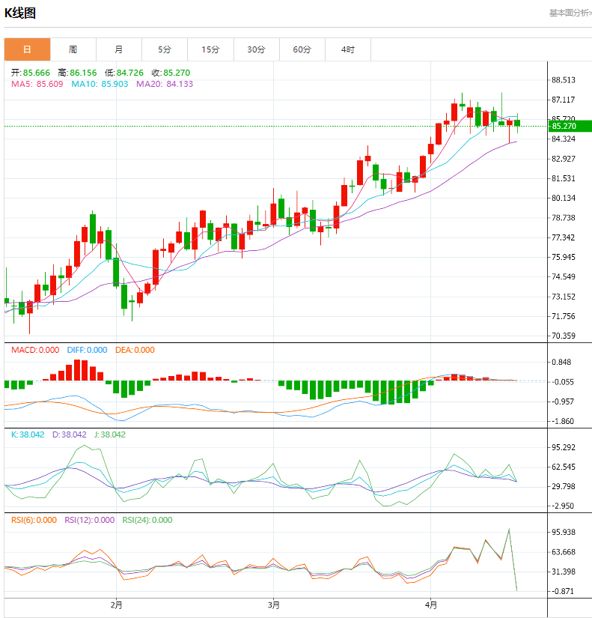Click the RSI(12):0.000 label
592x618 pixels.
[89, 521]
